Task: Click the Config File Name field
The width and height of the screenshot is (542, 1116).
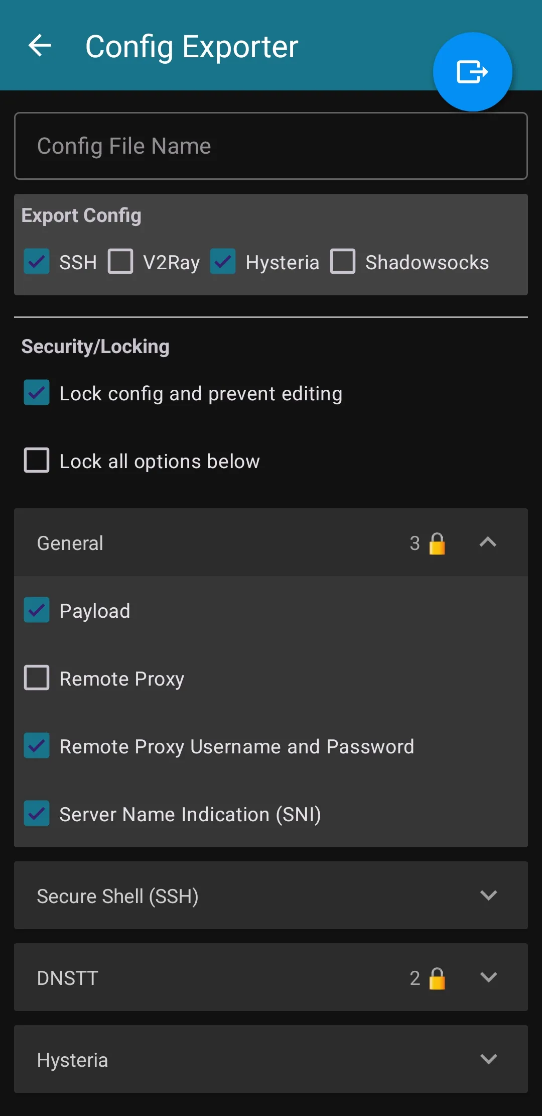Action: tap(271, 146)
